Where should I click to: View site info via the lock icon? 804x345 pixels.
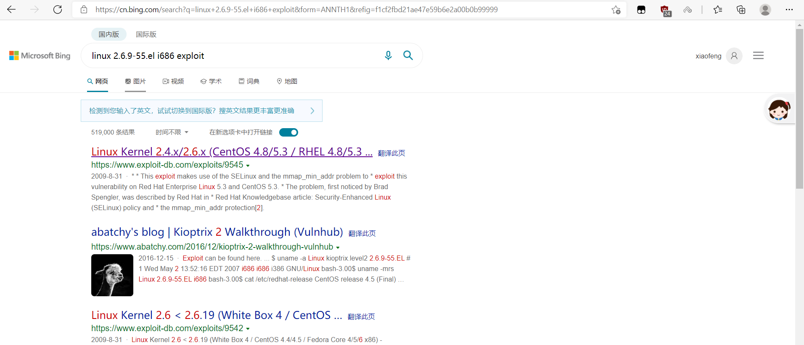(84, 10)
